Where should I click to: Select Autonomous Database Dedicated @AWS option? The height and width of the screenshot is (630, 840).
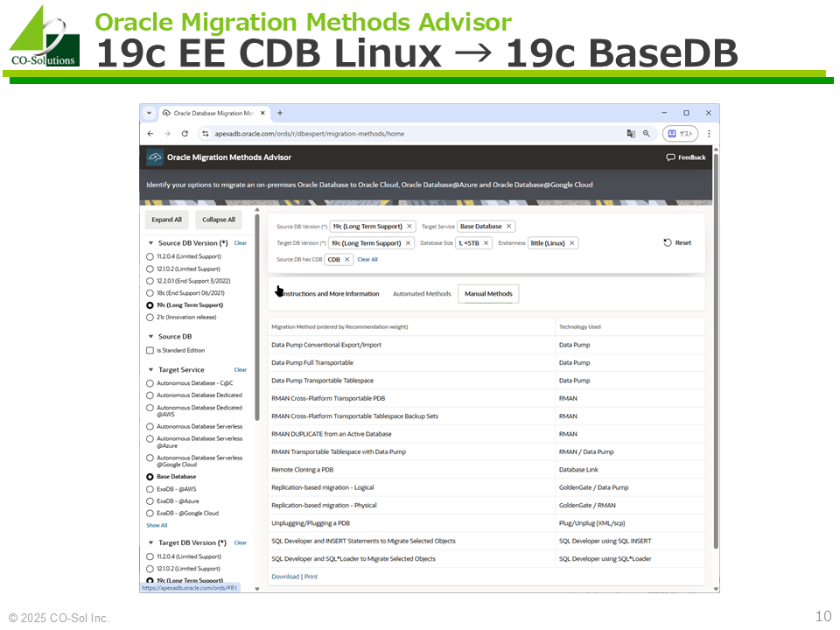click(x=150, y=408)
